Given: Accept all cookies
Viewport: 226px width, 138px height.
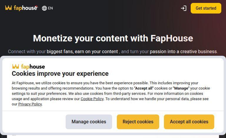Looking at the screenshot, I should coord(189,122).
